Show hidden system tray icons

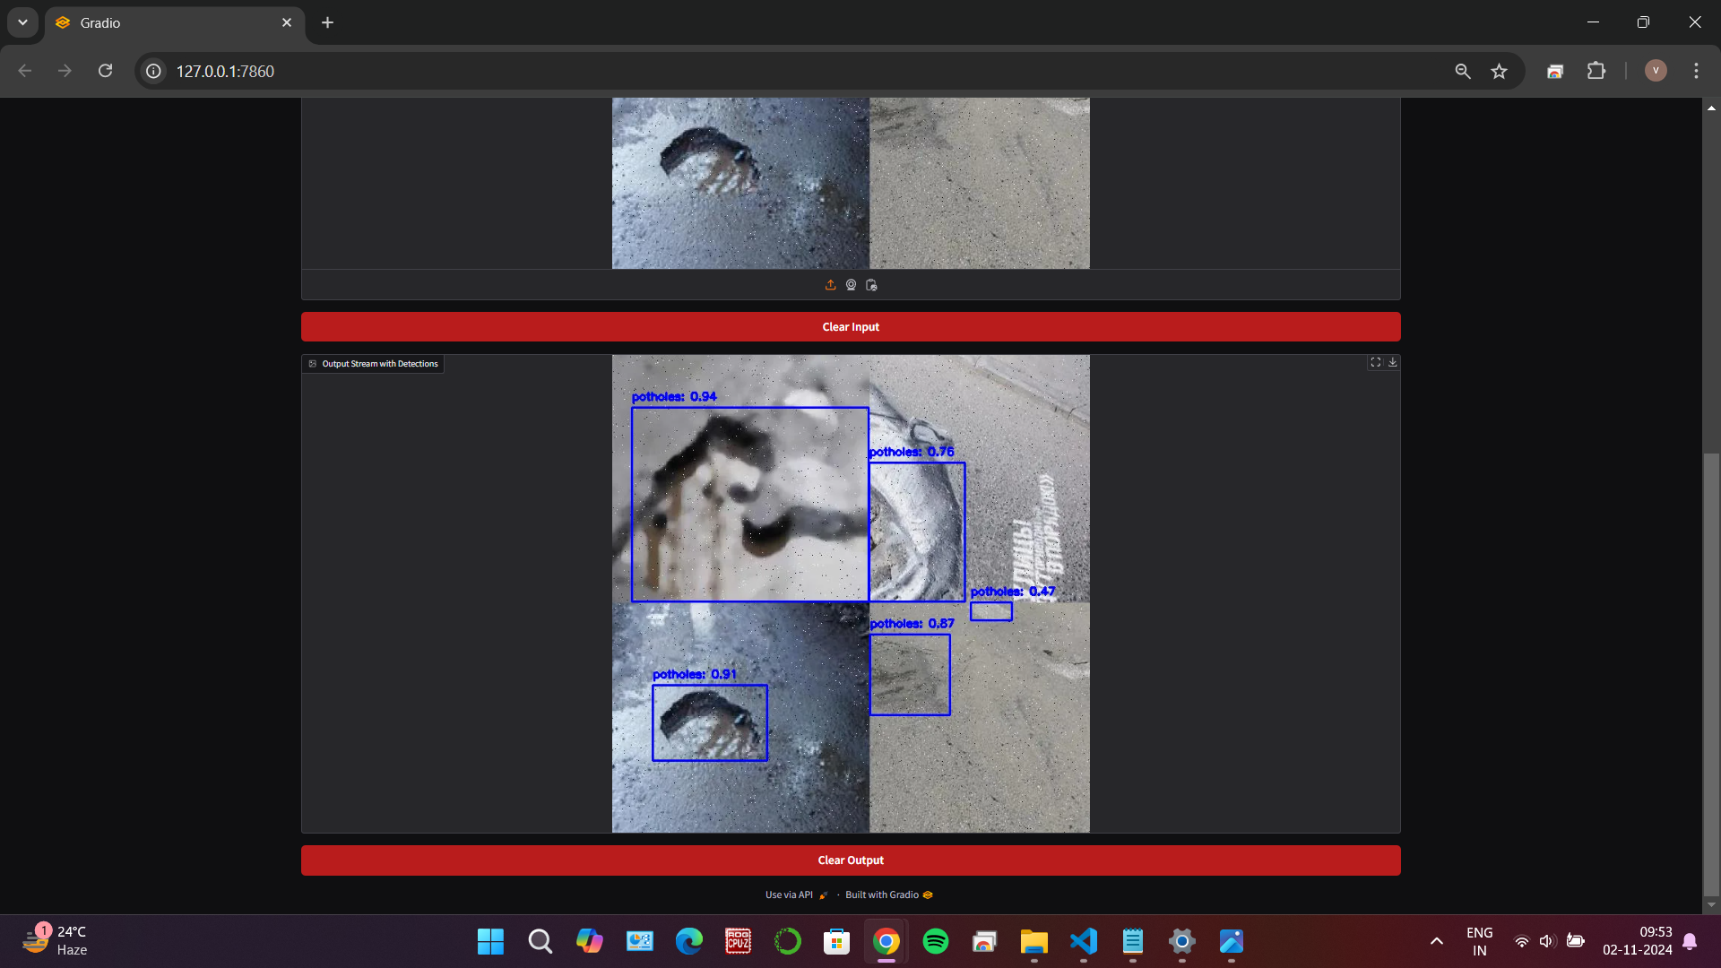pos(1436,941)
